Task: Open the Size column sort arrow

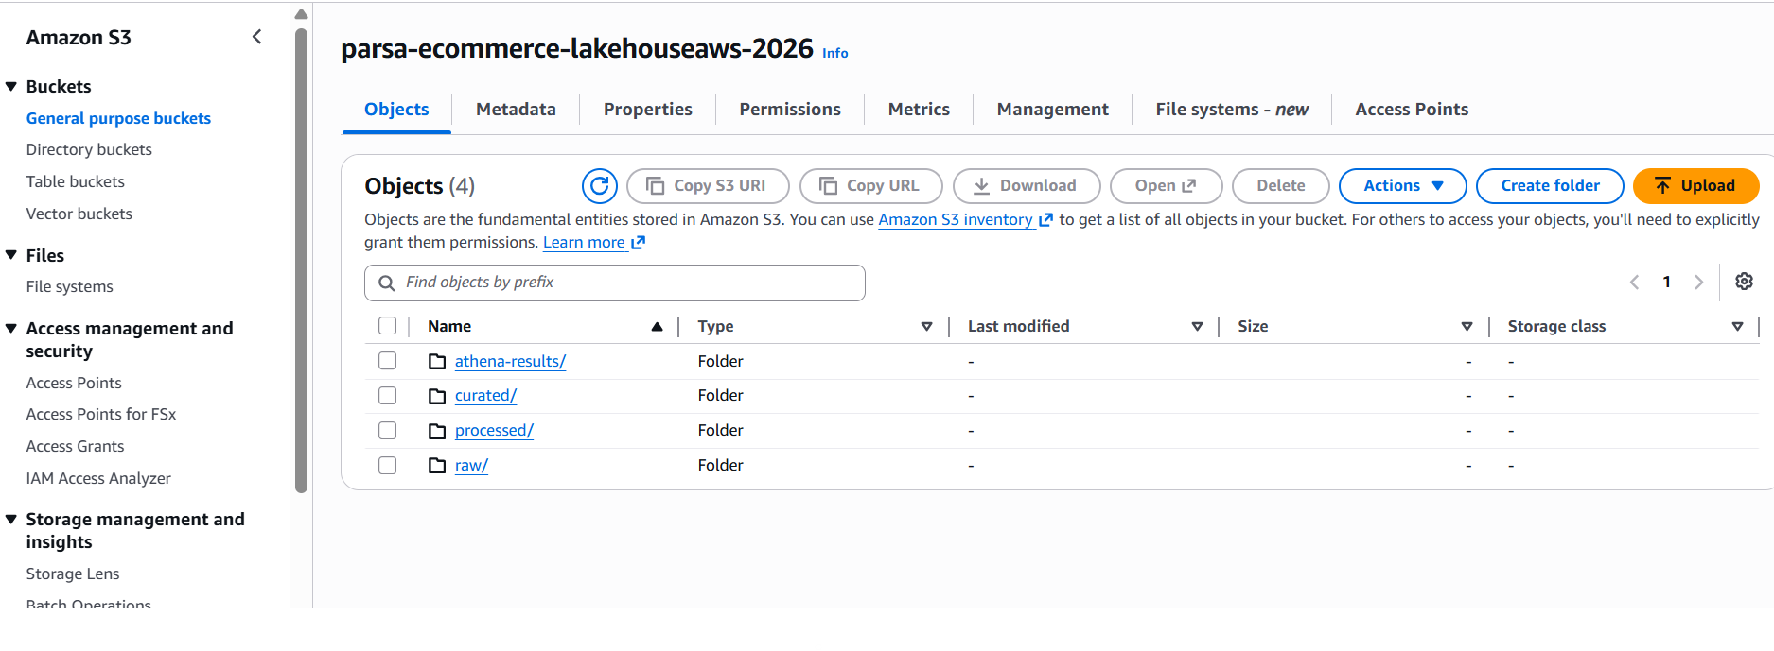Action: click(x=1467, y=327)
